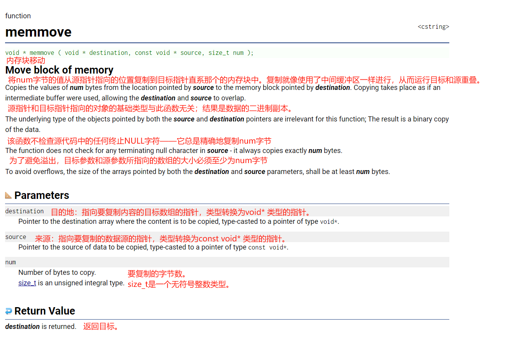Click the 'function' label above title
This screenshot has width=526, height=341.
point(18,16)
